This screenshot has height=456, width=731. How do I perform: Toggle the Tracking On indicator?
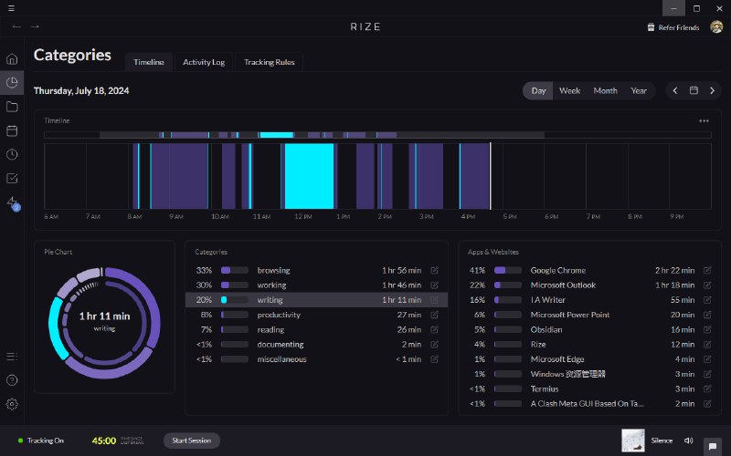pyautogui.click(x=41, y=440)
